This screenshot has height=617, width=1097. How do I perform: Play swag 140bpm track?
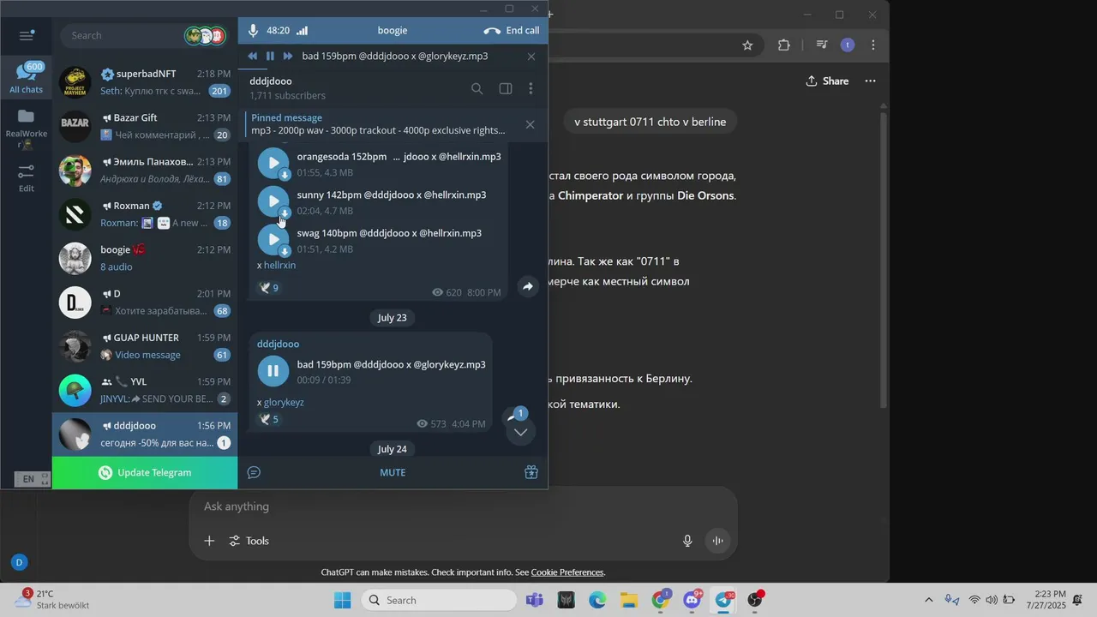click(273, 239)
